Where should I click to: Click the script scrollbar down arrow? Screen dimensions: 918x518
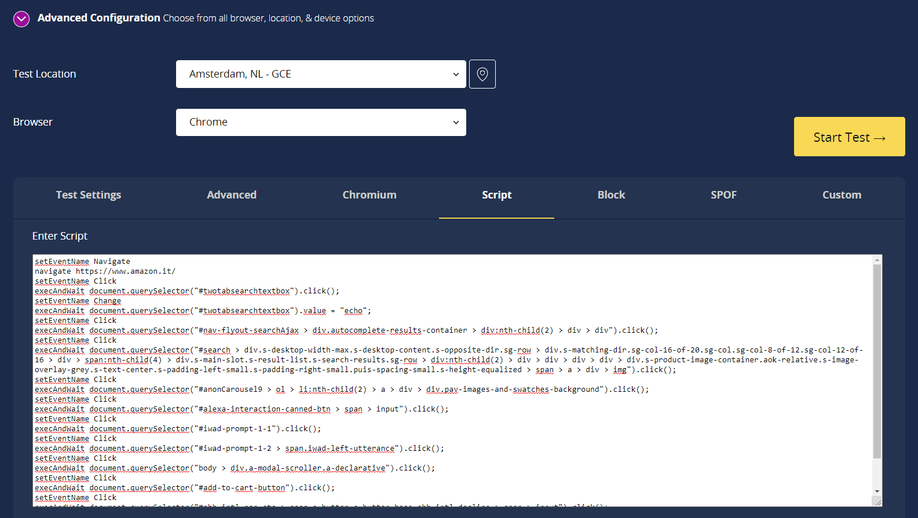[x=877, y=491]
